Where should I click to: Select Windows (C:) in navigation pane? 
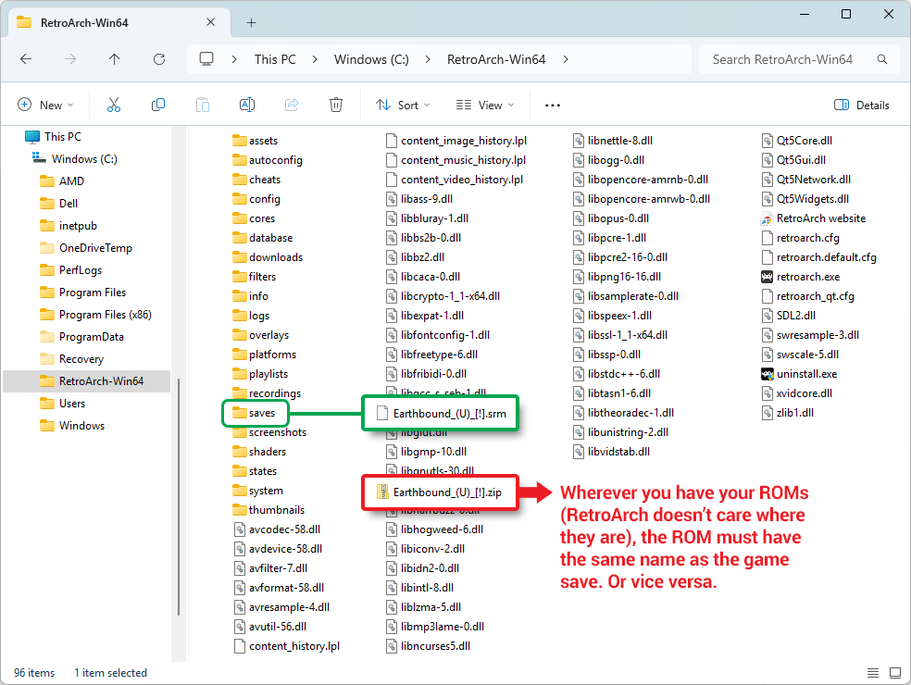point(74,158)
